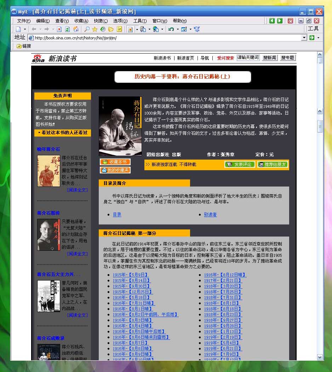The width and height of the screenshot is (332, 372).
Task: Open favorites with the star icon
Action: pyautogui.click(x=95, y=29)
